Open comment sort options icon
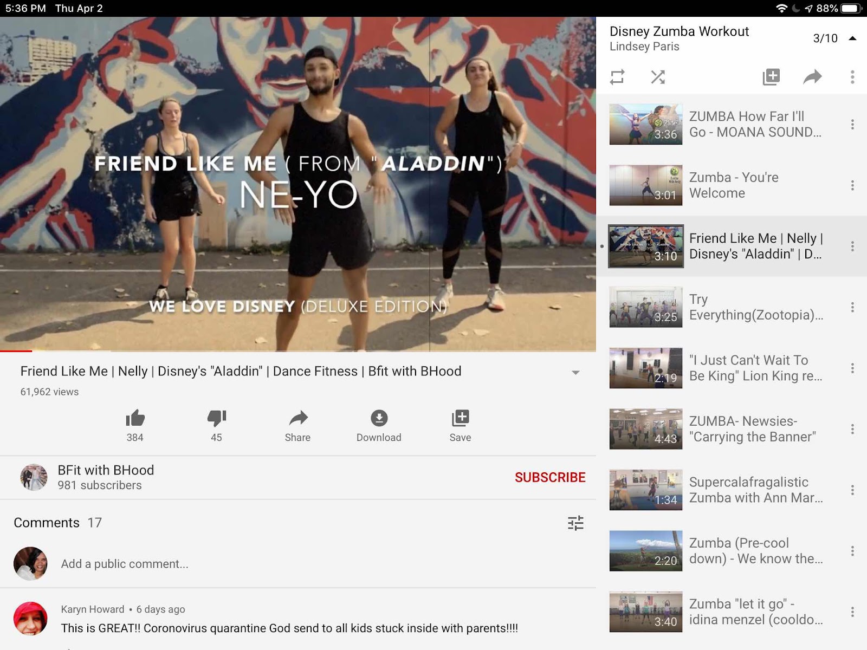 coord(575,523)
